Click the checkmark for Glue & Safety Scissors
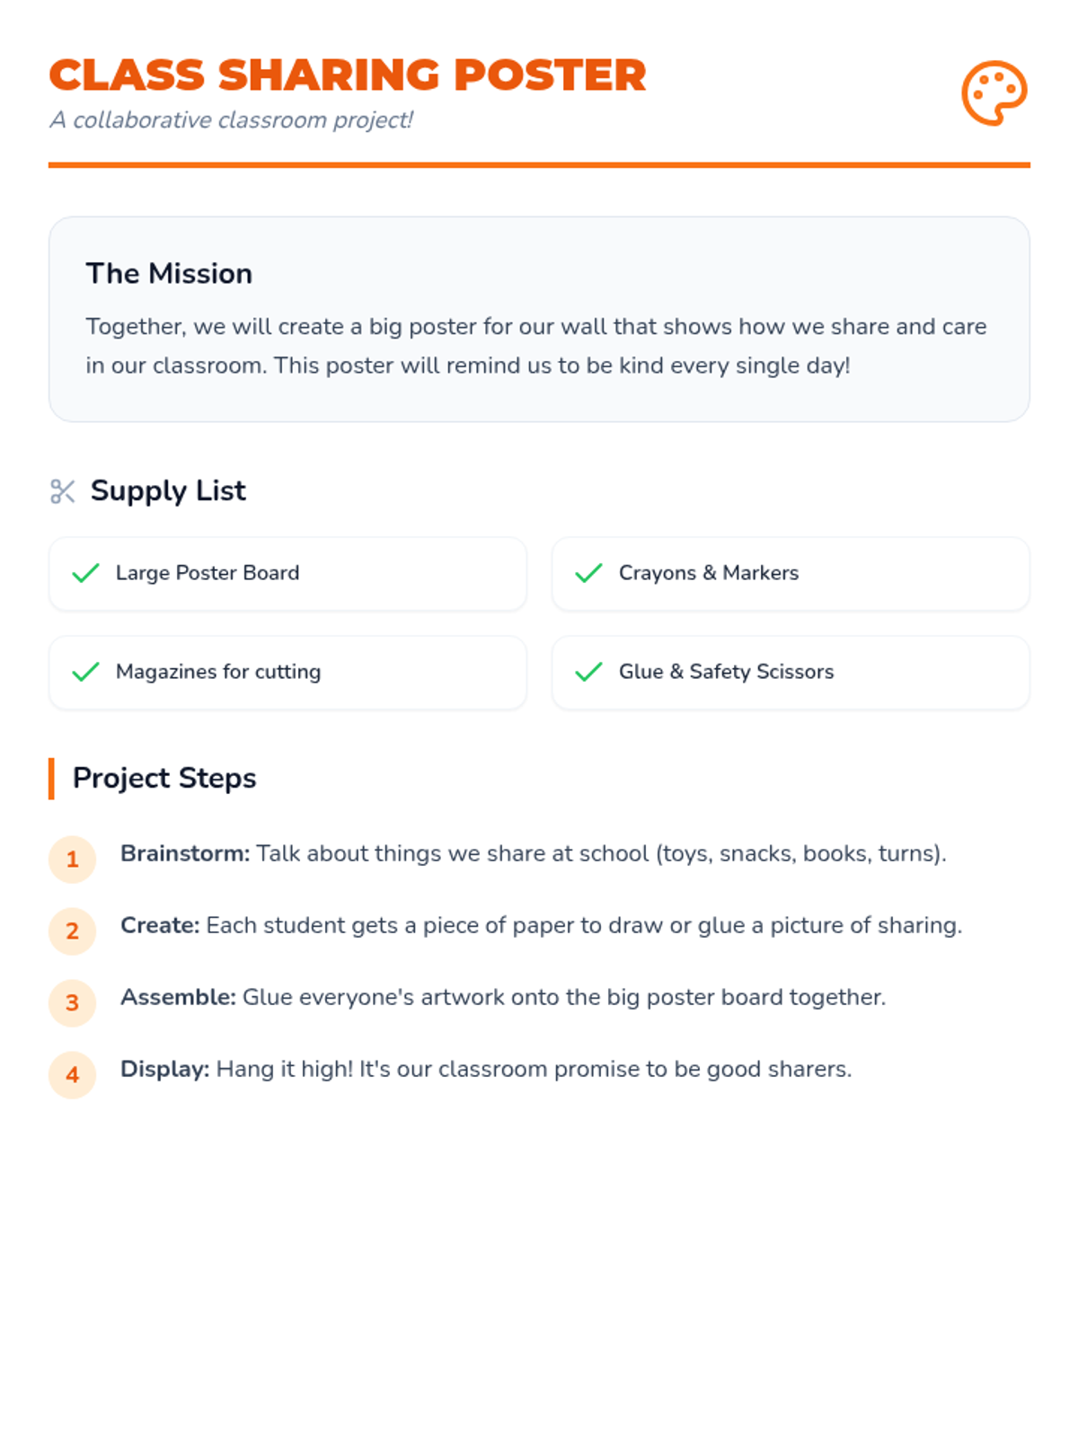The height and width of the screenshot is (1437, 1078). coord(588,672)
